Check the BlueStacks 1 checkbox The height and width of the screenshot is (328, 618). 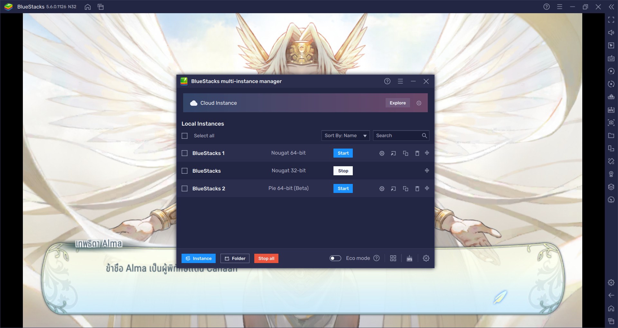point(185,153)
